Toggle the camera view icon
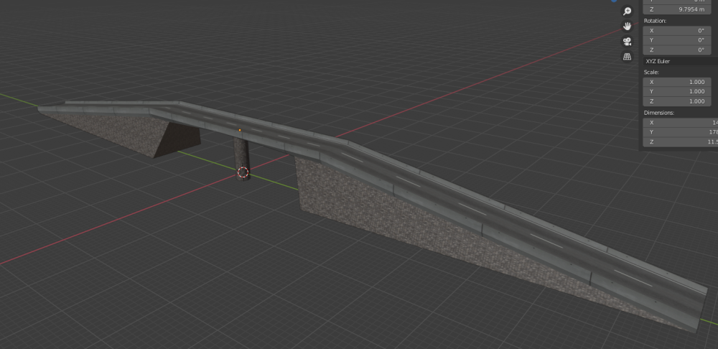This screenshot has height=349, width=718. 627,41
